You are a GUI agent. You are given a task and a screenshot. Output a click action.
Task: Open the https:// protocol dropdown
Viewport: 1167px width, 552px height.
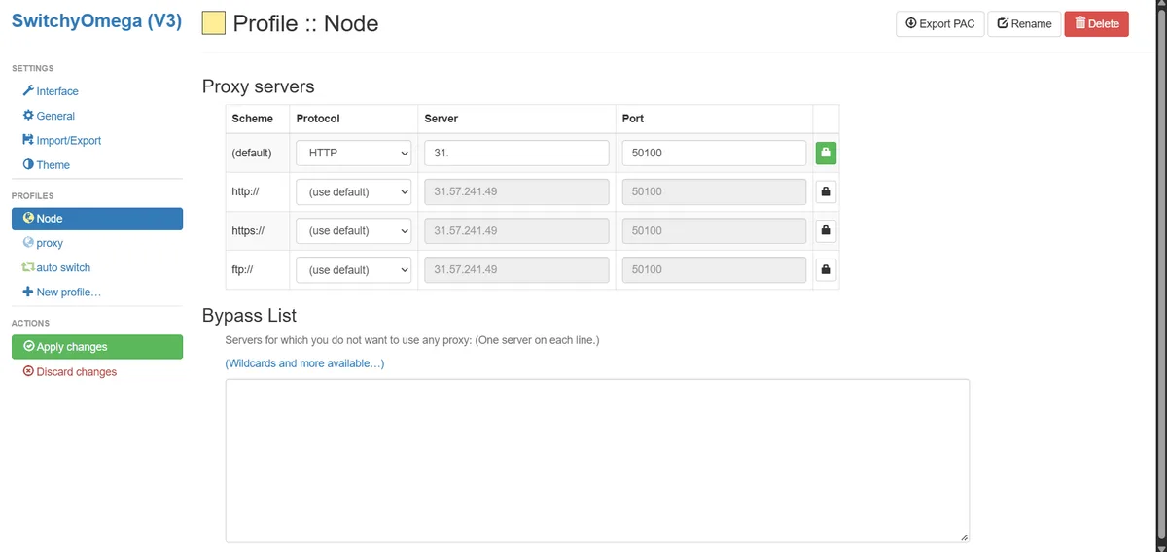[x=354, y=230]
